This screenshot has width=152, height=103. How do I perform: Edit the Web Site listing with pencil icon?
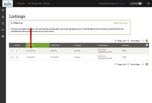[x=12, y=51]
